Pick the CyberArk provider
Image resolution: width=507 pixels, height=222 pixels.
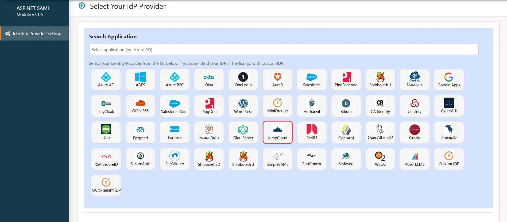tap(449, 106)
